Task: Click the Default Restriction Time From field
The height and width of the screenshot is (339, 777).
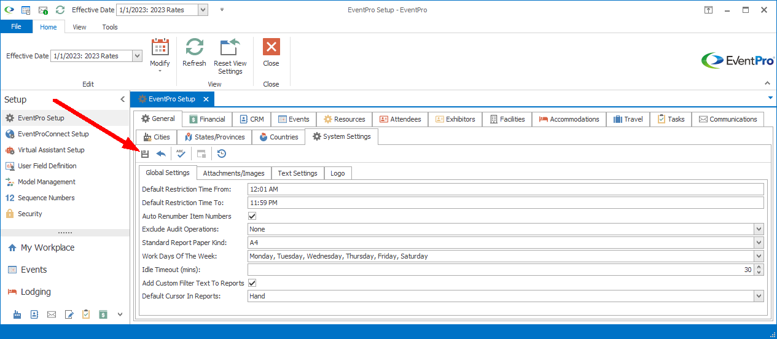Action: [506, 189]
